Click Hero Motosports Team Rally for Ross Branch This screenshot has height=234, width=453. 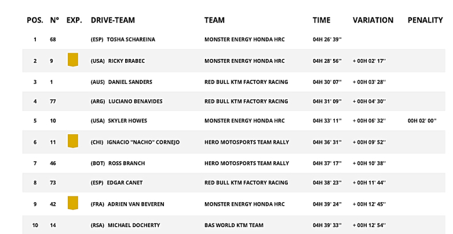coord(246,164)
